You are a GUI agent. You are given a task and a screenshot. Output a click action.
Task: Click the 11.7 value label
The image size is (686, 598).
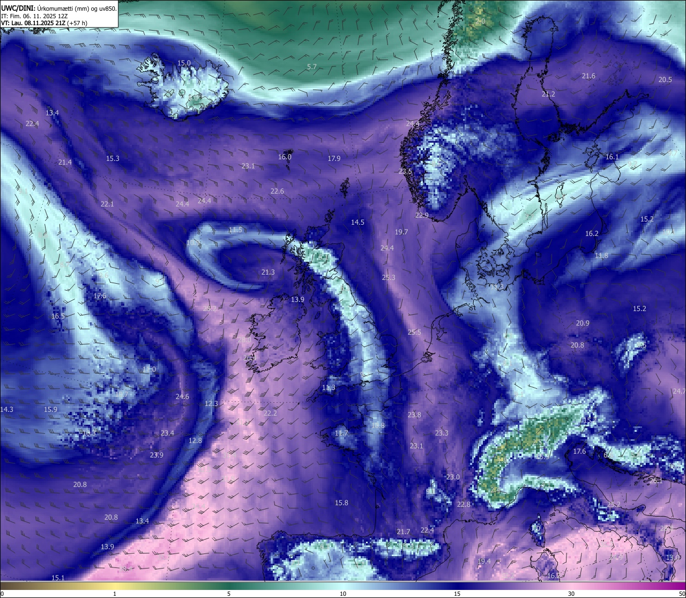pos(341,433)
